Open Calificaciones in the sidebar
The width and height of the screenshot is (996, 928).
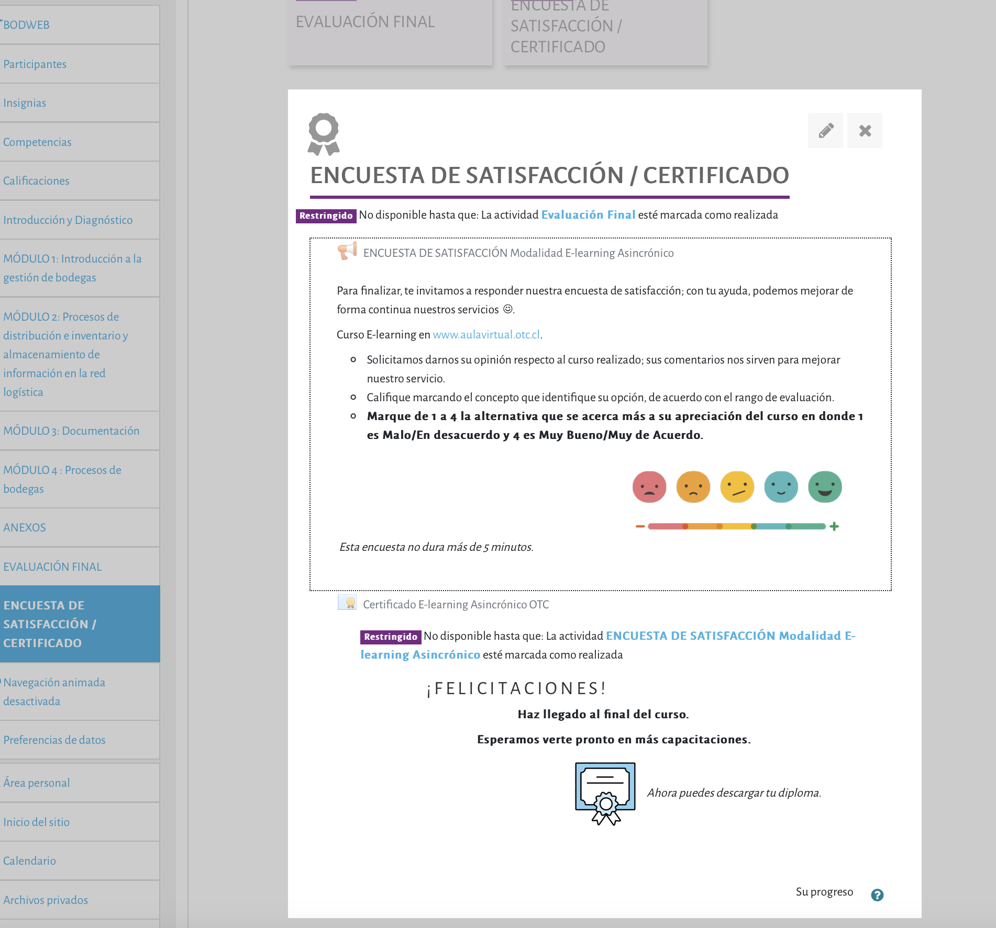click(36, 181)
